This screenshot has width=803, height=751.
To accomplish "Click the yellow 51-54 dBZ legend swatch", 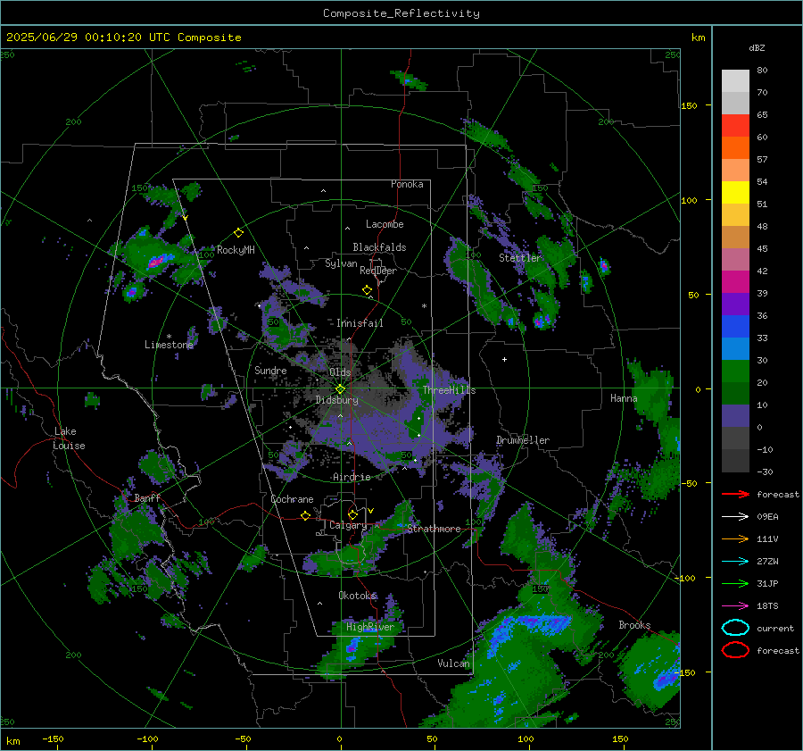I will [735, 193].
